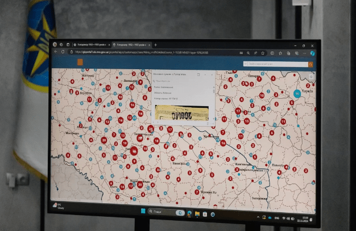This screenshot has height=231, width=356.
Task: Reload the page with the refresh icon
Action: pos(63,52)
